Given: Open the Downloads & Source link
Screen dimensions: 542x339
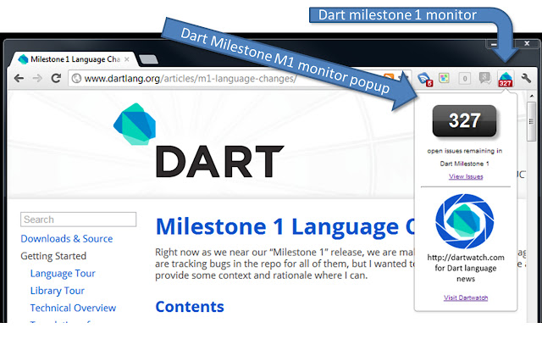Looking at the screenshot, I should coord(67,239).
